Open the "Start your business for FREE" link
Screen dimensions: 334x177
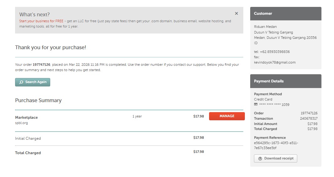point(41,21)
